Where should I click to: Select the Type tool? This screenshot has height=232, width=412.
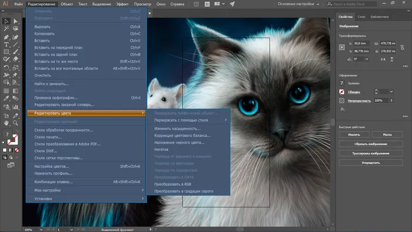pyautogui.click(x=6, y=45)
